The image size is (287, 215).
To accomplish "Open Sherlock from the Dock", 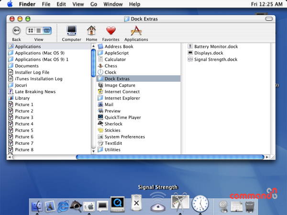I will pos(76,206).
